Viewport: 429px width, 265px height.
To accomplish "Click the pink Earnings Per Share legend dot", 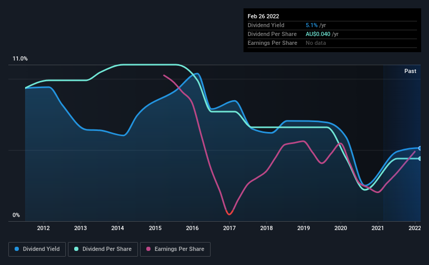I will tap(148, 249).
